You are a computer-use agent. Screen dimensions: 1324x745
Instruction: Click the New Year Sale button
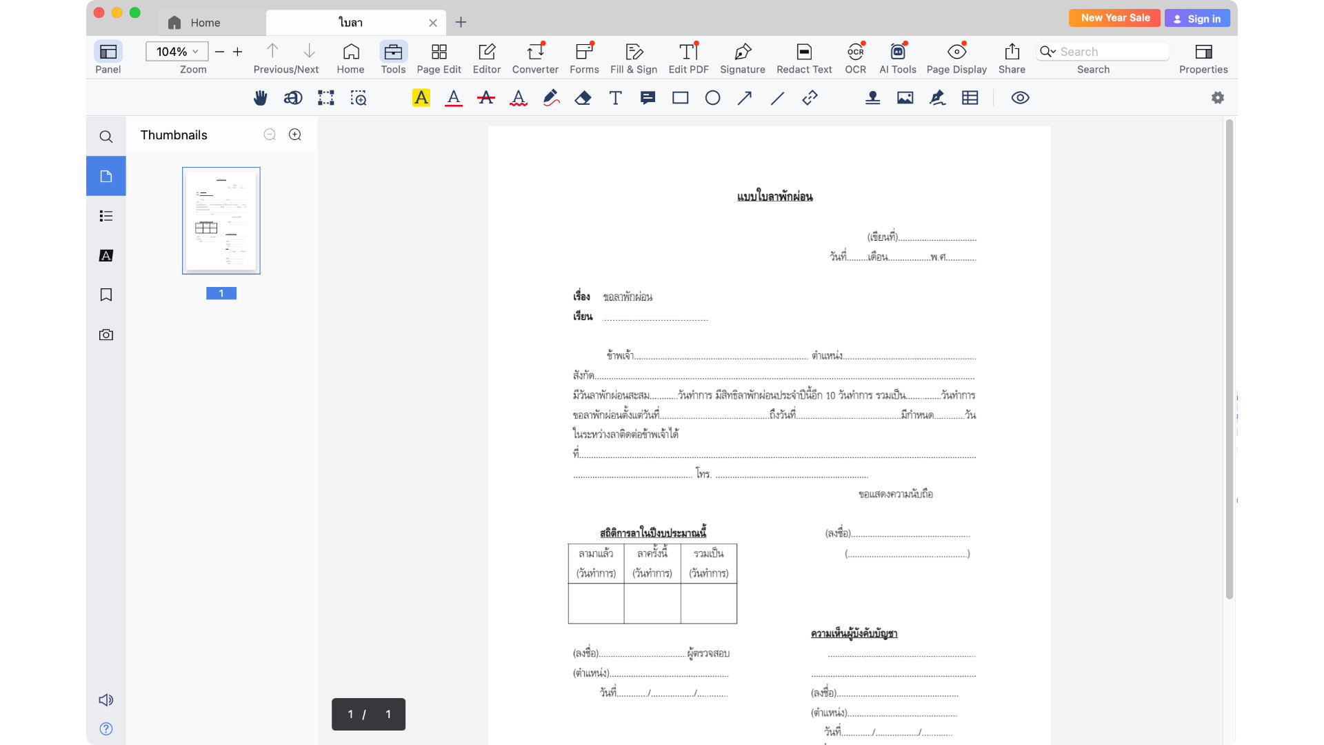coord(1114,18)
